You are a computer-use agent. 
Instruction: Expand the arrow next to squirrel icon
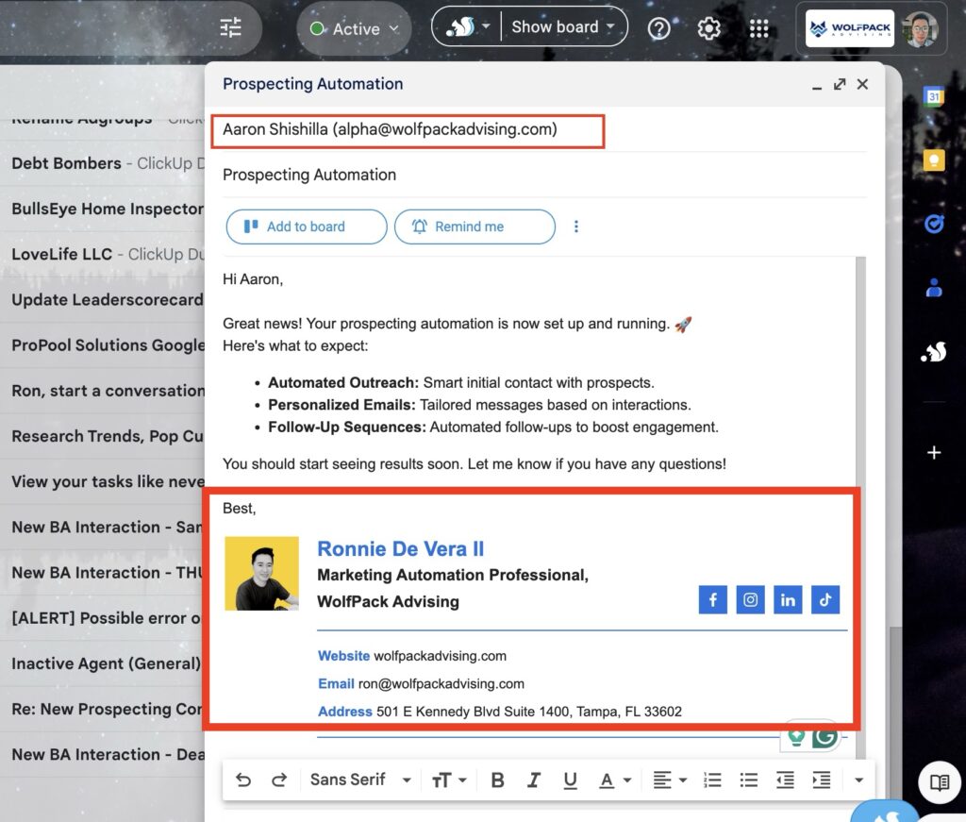[486, 26]
